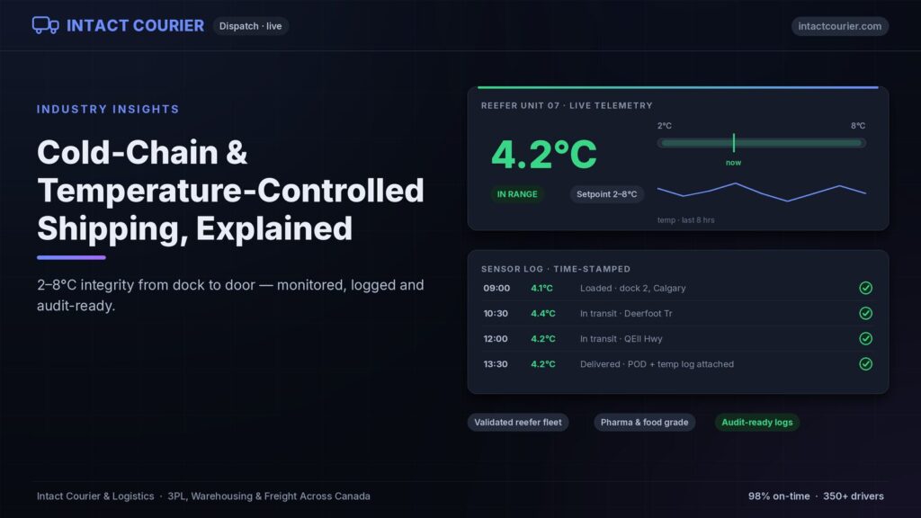Screen dimensions: 921x518
Task: Click the 4.1°C log reading
Action: point(541,288)
